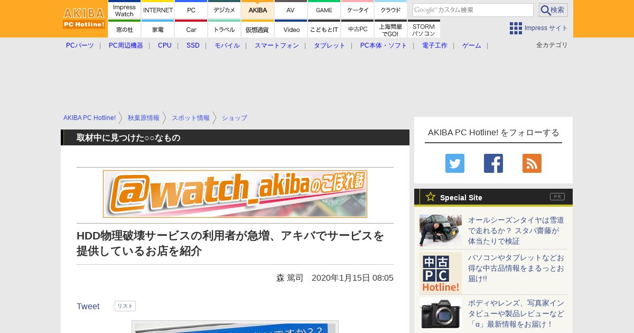Open the Impress Site grid icon
This screenshot has height=333, width=634.
tap(516, 28)
